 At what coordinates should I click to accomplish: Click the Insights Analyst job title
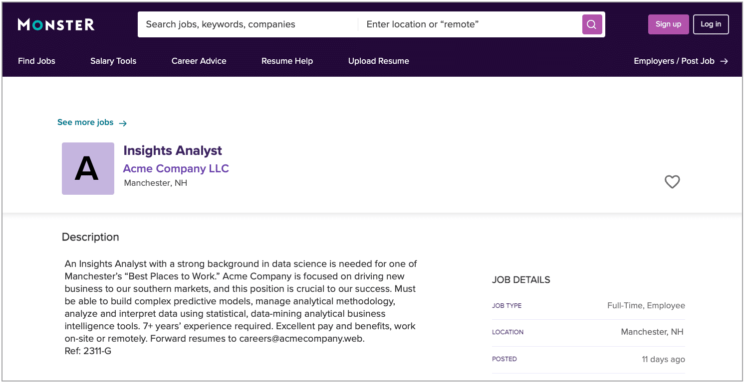tap(173, 150)
